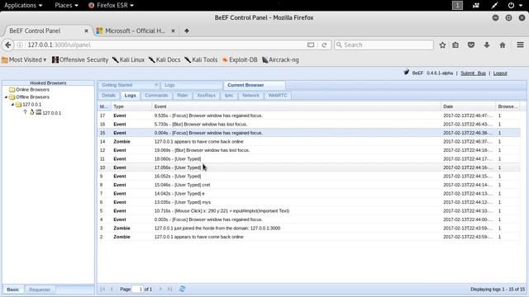Go to first page of logs

tap(102, 289)
